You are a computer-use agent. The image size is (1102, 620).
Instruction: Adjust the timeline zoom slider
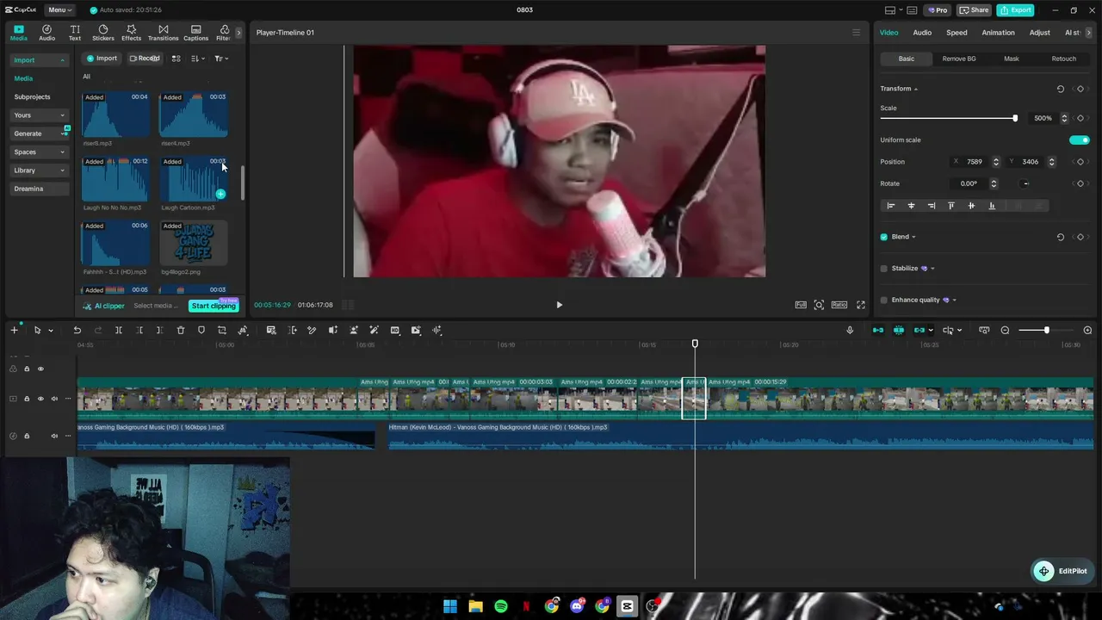tap(1047, 331)
